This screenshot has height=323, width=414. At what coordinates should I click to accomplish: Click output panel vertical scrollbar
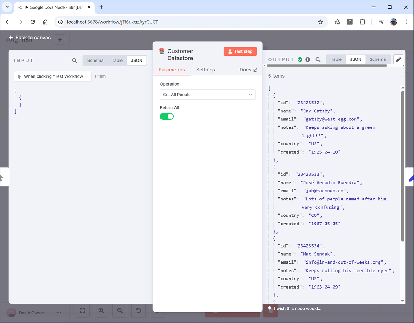tap(403, 166)
